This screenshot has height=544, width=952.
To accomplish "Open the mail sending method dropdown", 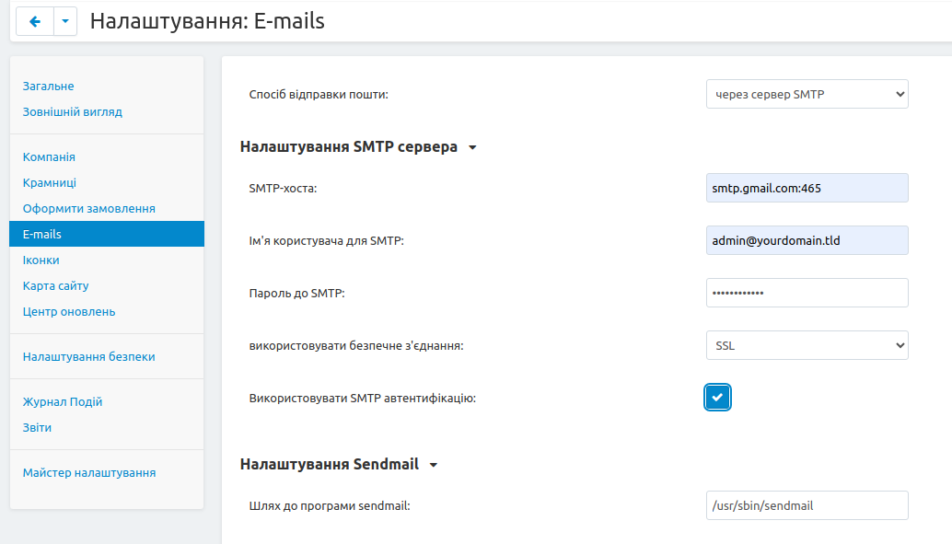I will pyautogui.click(x=807, y=94).
